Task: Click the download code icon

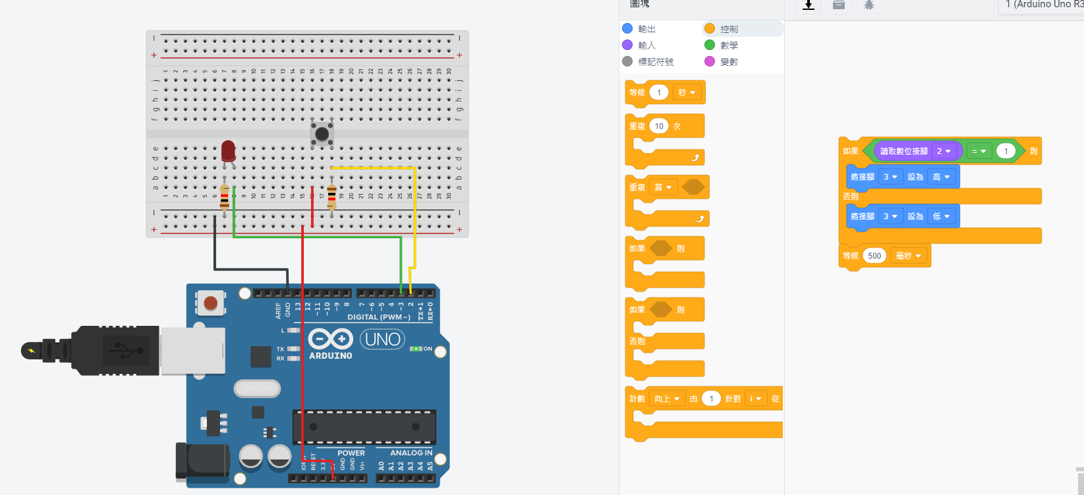Action: click(809, 5)
